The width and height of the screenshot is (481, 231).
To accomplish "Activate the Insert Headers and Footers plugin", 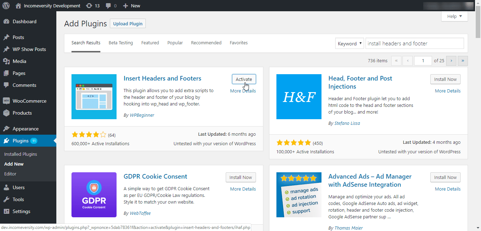I will coord(244,79).
